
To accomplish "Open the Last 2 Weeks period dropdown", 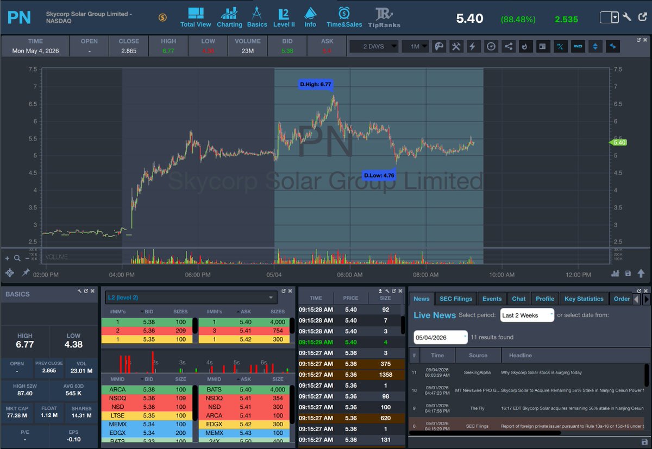I will [x=527, y=315].
